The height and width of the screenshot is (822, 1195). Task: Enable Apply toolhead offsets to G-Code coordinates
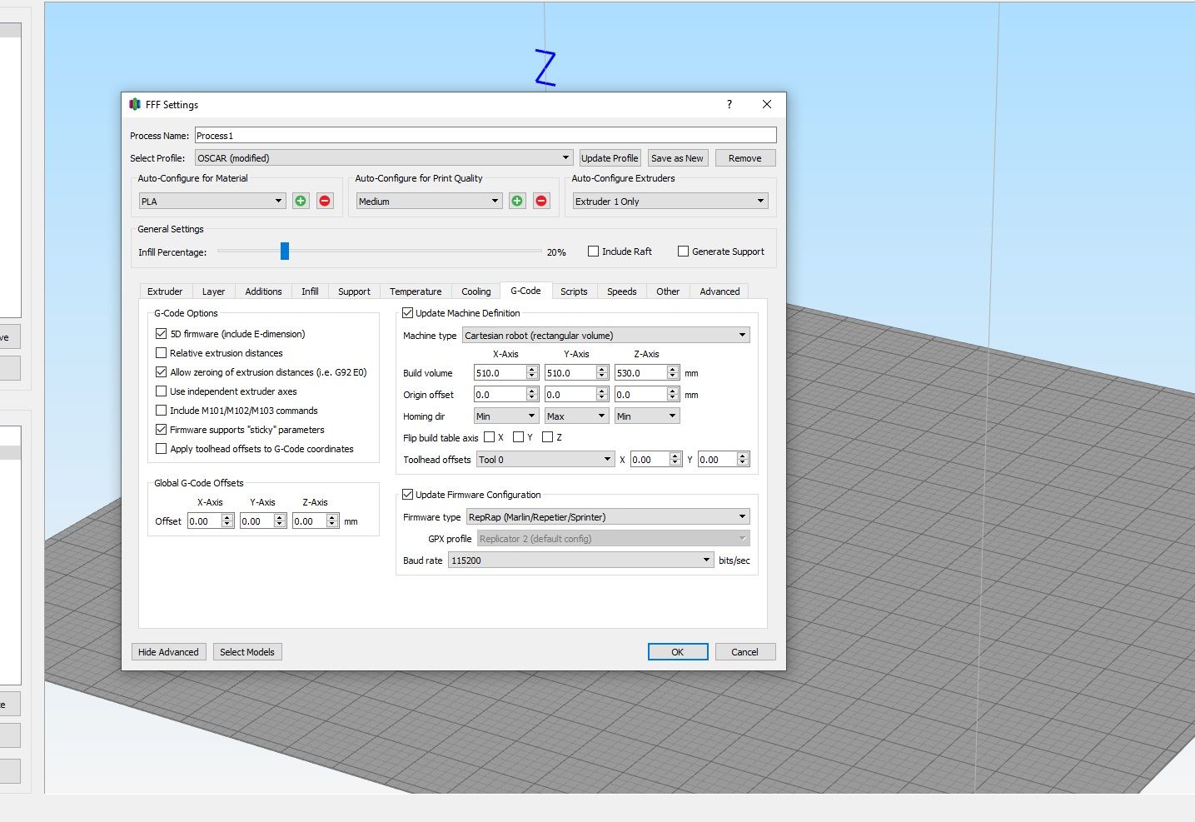point(162,448)
